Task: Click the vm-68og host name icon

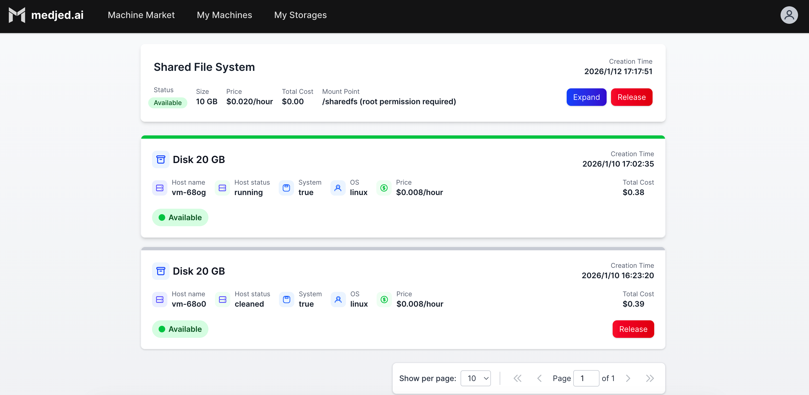Action: (x=159, y=188)
